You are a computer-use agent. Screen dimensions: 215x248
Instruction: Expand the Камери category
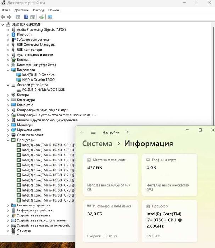click(8, 95)
